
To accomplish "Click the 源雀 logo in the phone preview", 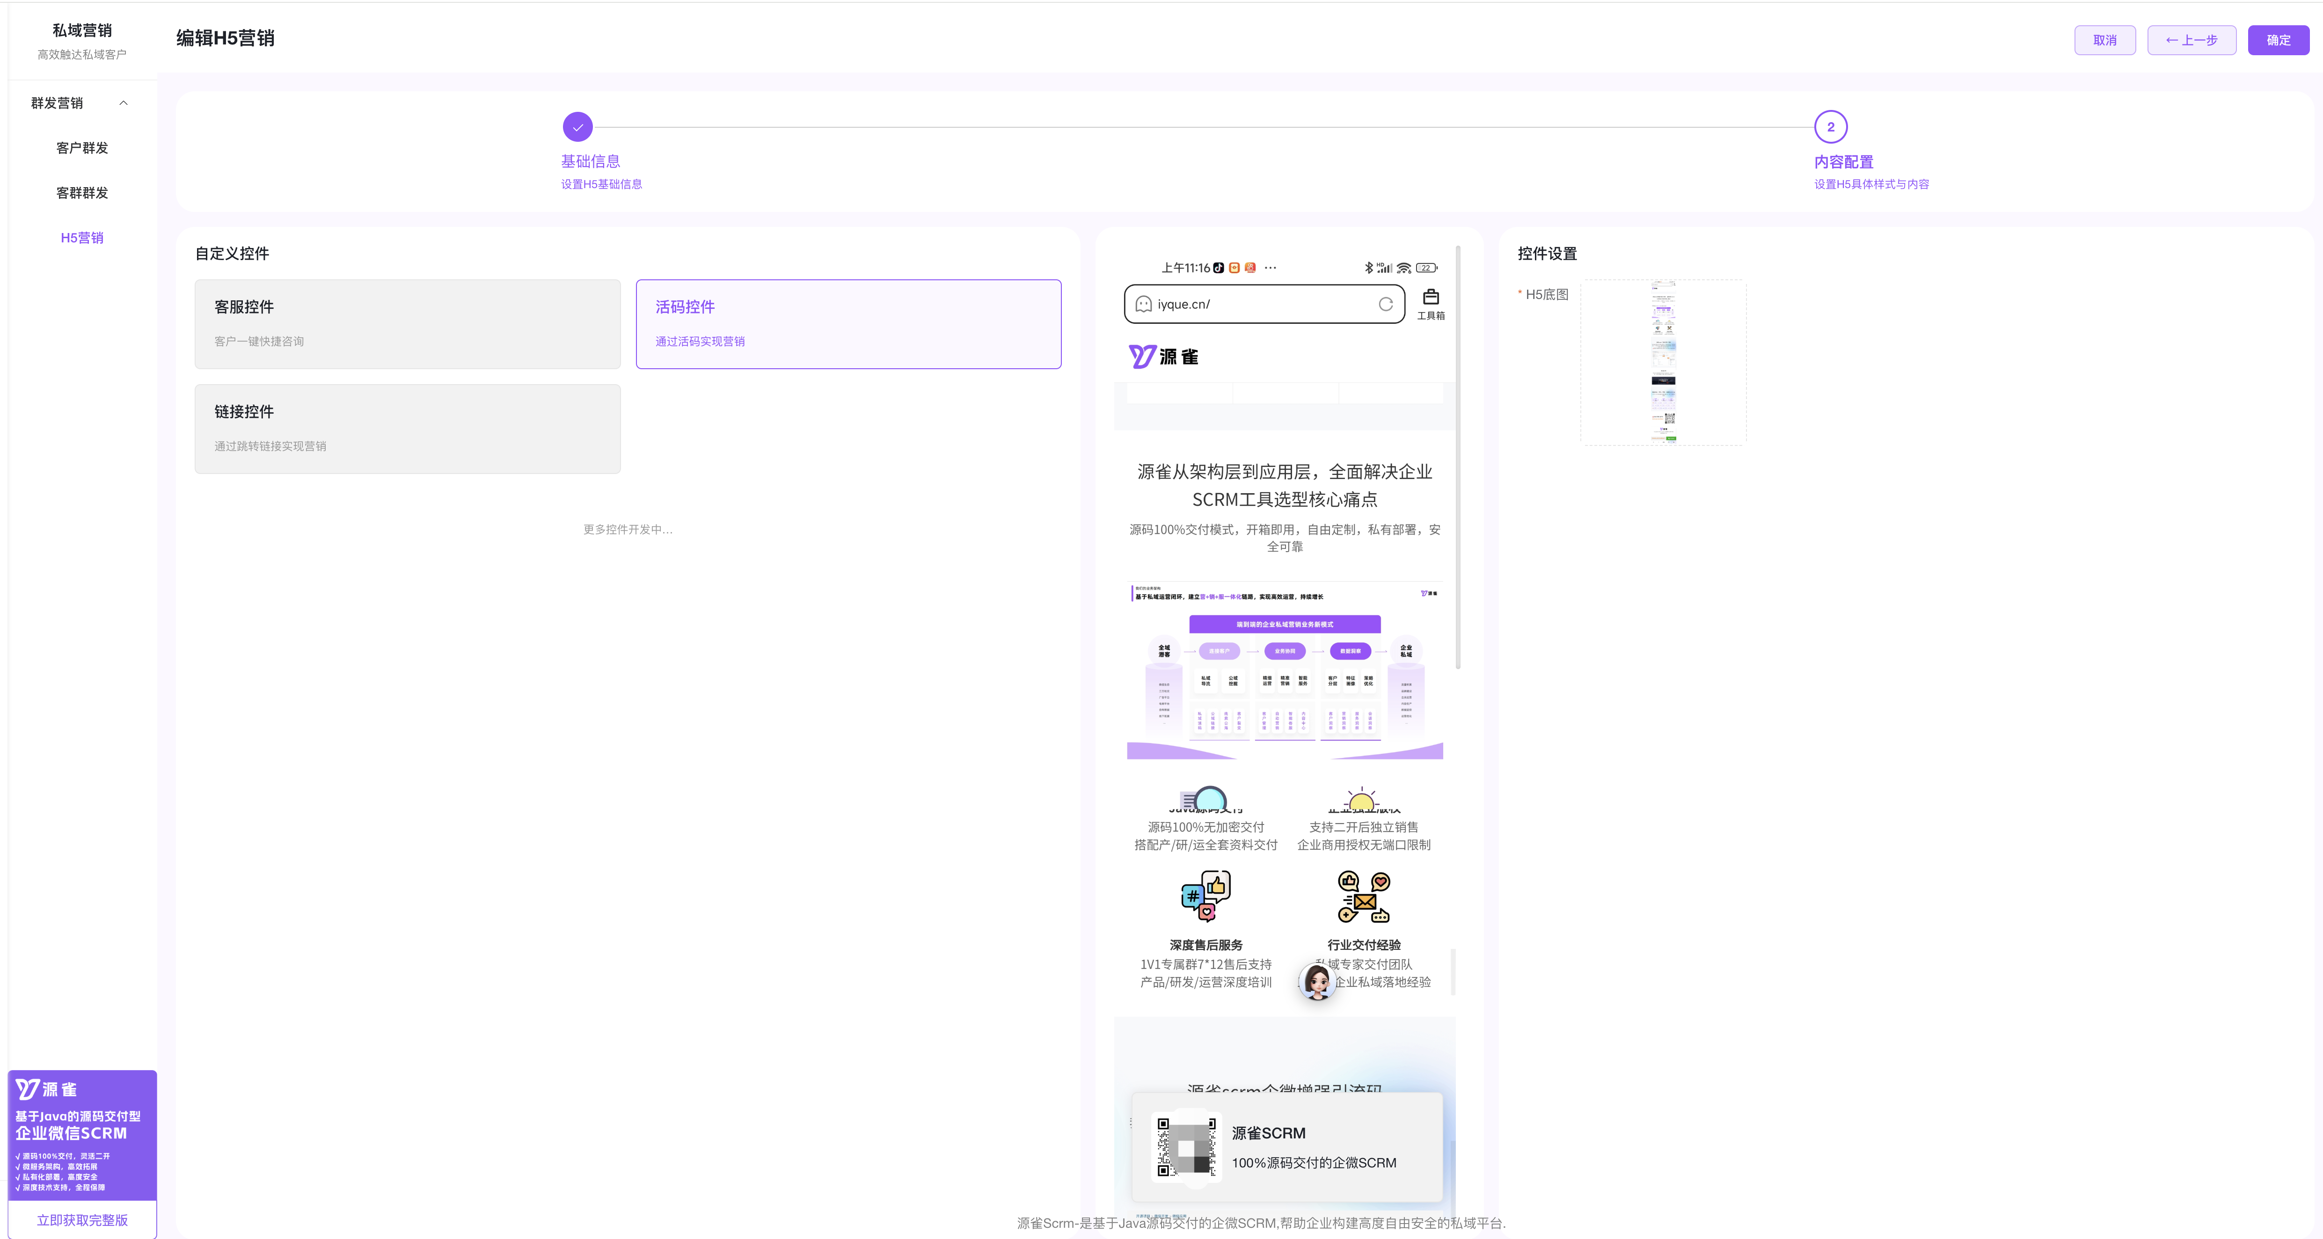I will click(1163, 356).
